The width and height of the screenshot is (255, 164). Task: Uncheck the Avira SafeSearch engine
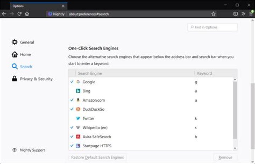coord(72,136)
